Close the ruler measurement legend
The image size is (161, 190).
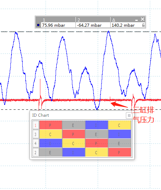pos(143,19)
